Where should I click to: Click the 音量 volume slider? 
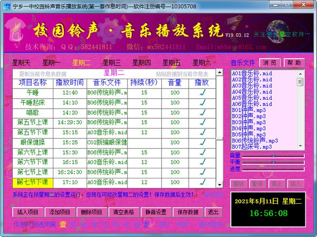[x=273, y=156]
